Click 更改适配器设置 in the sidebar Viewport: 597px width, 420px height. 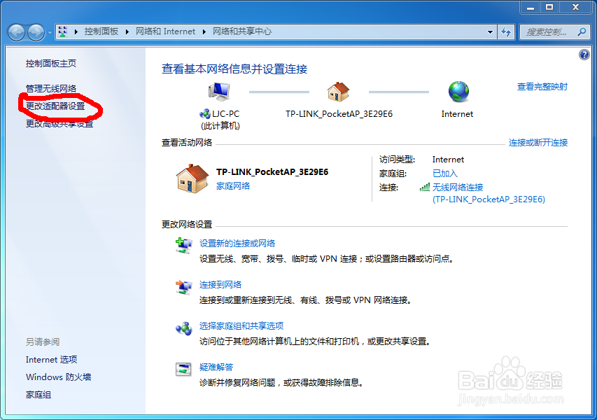(x=55, y=106)
